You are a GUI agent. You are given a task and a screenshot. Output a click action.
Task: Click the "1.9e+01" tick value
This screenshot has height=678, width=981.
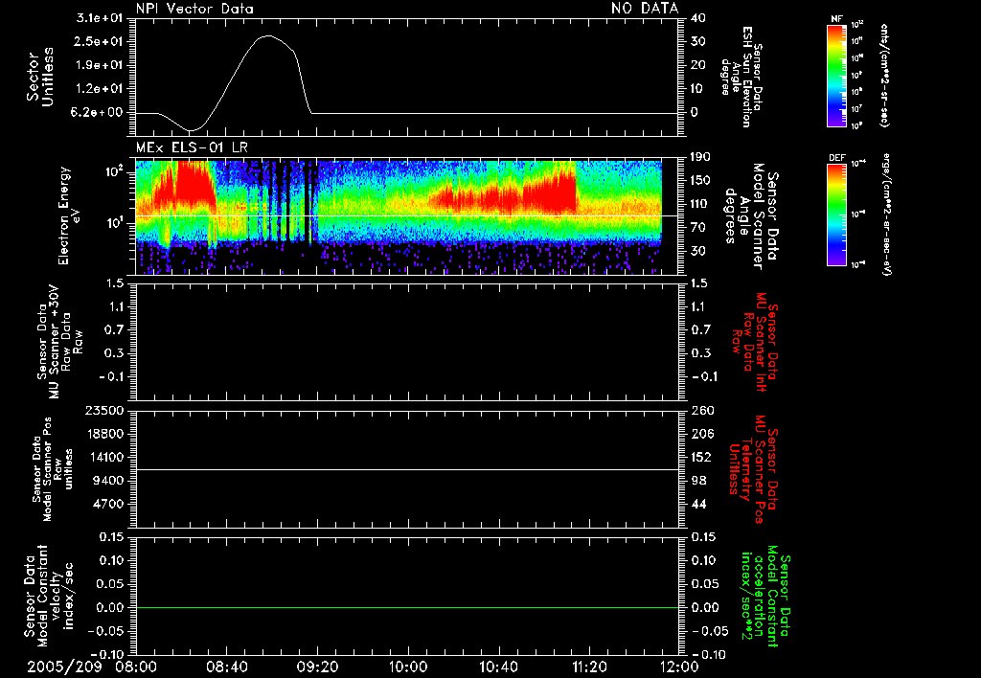[x=100, y=65]
